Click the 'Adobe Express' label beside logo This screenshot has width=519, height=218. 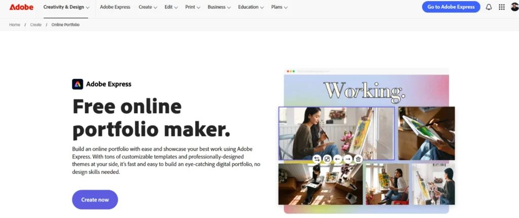coord(108,84)
